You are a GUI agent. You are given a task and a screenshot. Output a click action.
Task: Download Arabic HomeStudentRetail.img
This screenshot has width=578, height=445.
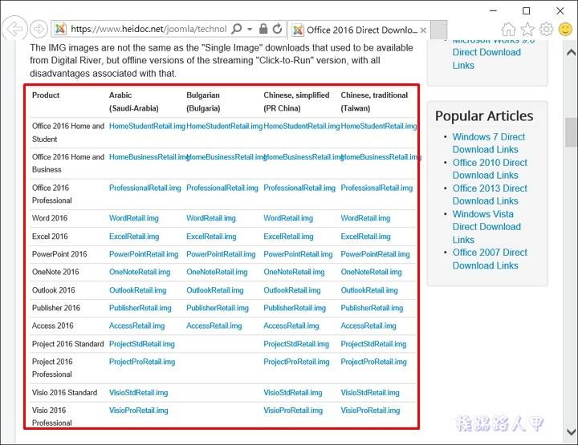tap(147, 126)
